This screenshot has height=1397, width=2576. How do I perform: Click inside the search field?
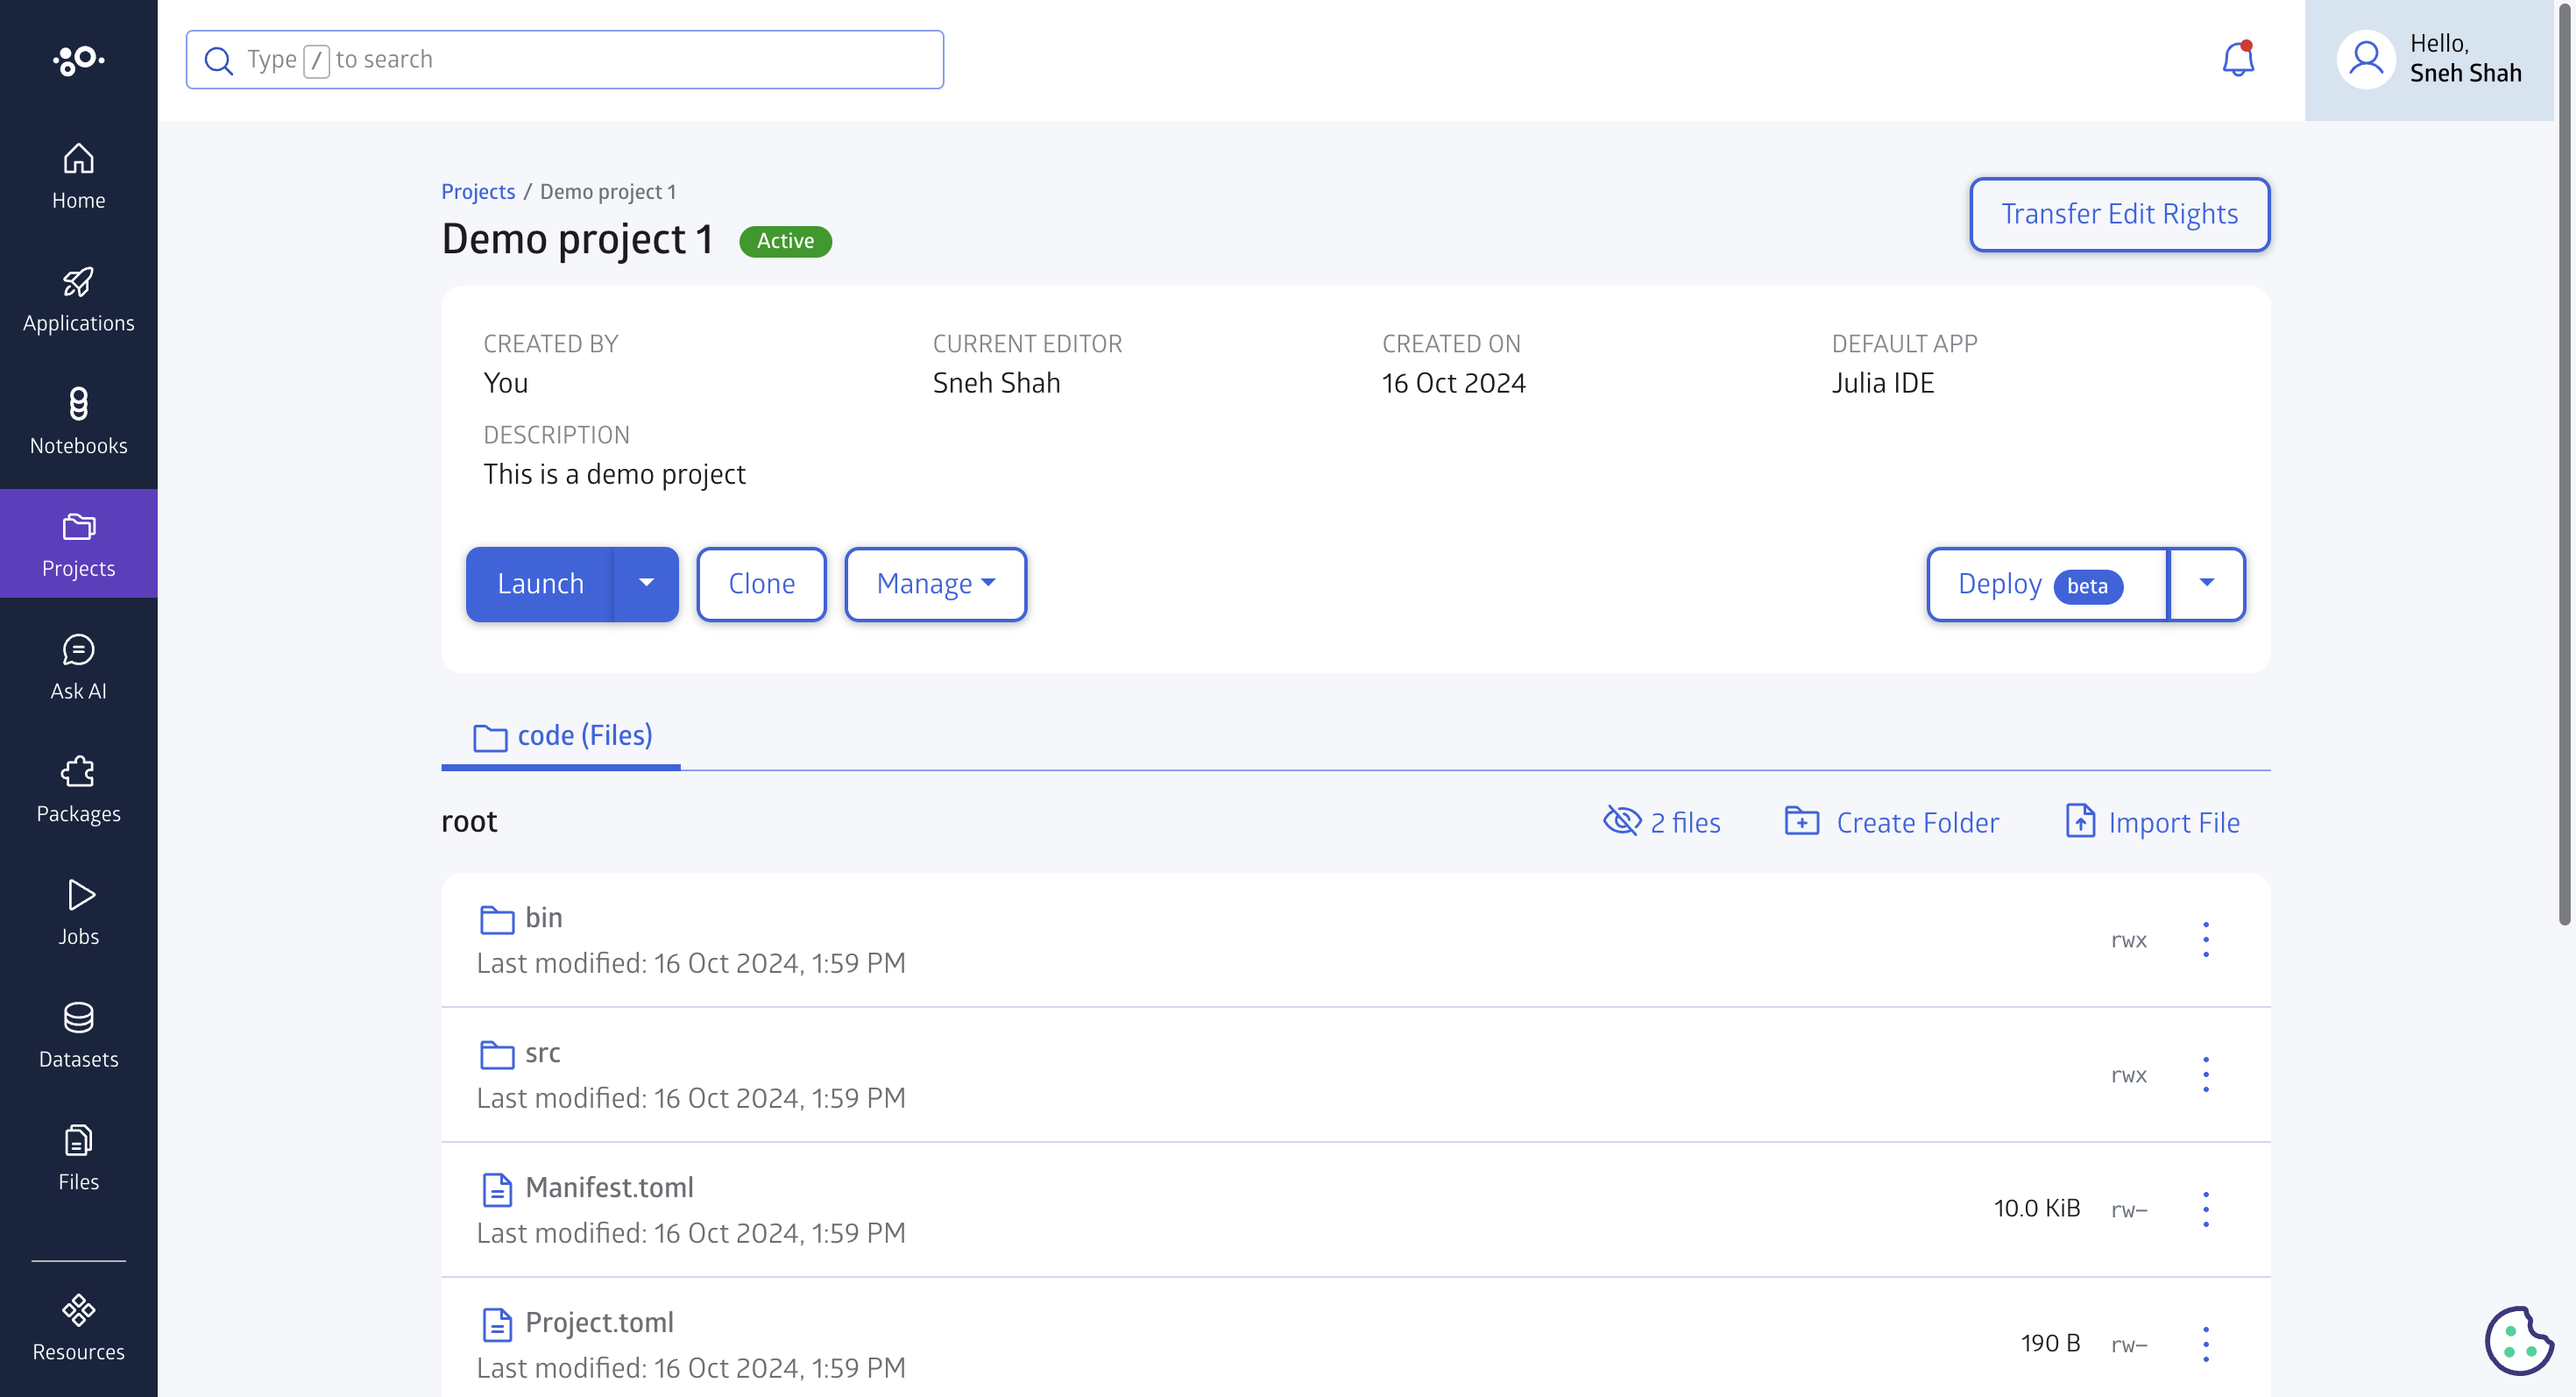point(564,59)
